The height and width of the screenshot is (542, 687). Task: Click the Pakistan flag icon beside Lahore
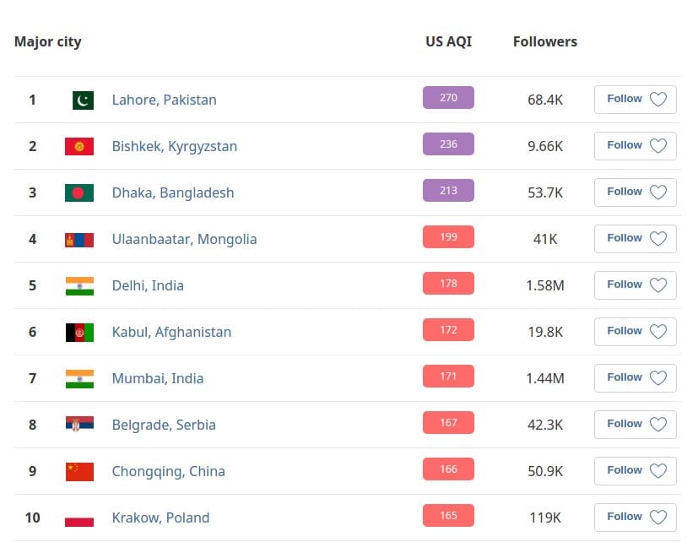[x=82, y=100]
